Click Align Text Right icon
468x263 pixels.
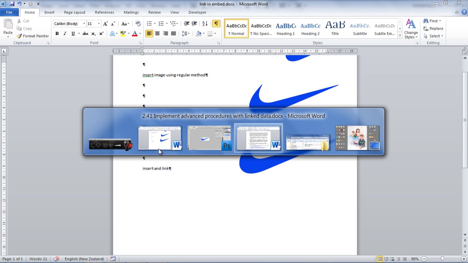click(165, 34)
